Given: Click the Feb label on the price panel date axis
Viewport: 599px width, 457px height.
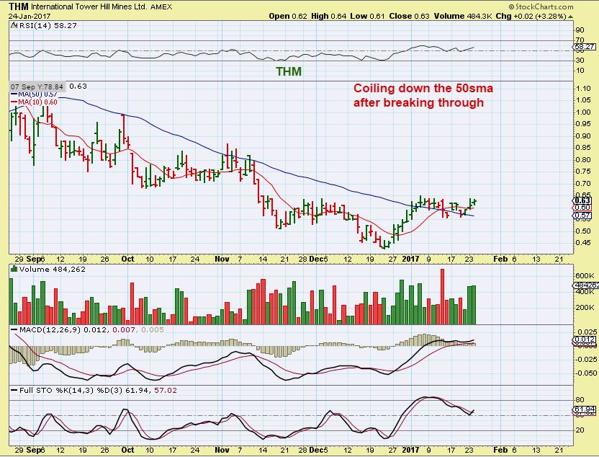Looking at the screenshot, I should pyautogui.click(x=500, y=259).
